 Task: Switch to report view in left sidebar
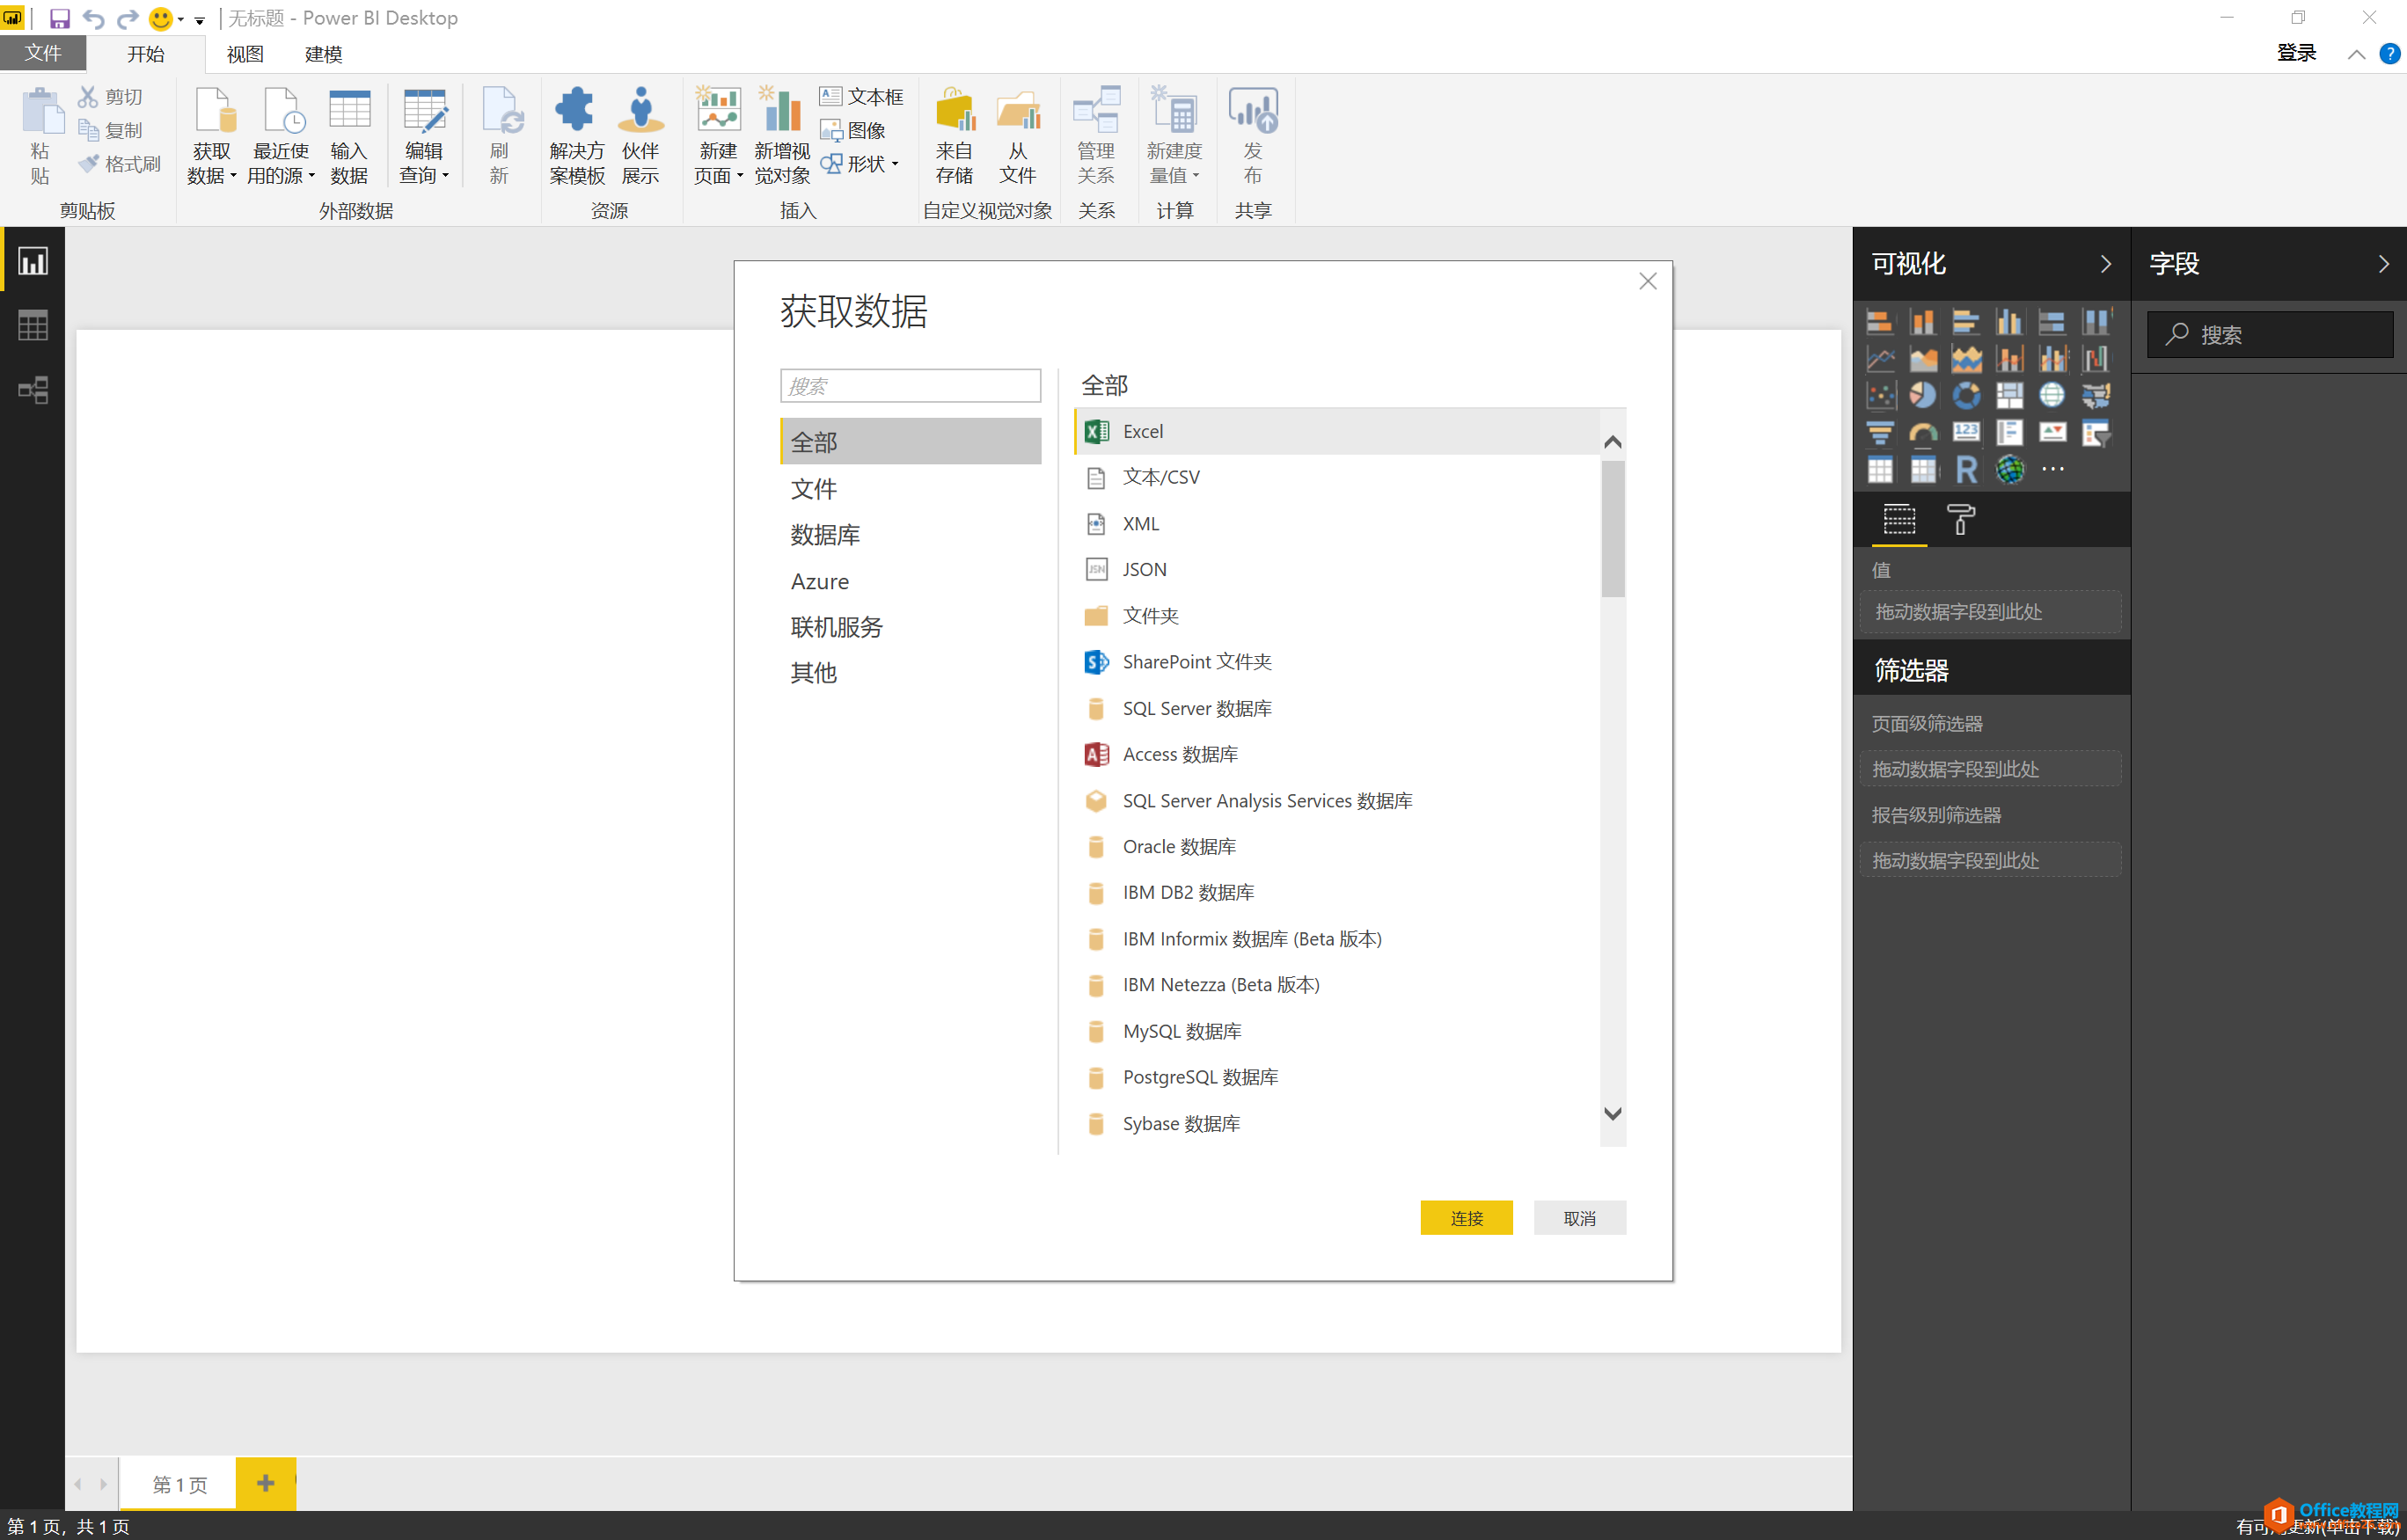pos(33,261)
